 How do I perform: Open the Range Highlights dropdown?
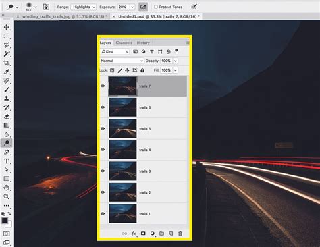[x=84, y=7]
